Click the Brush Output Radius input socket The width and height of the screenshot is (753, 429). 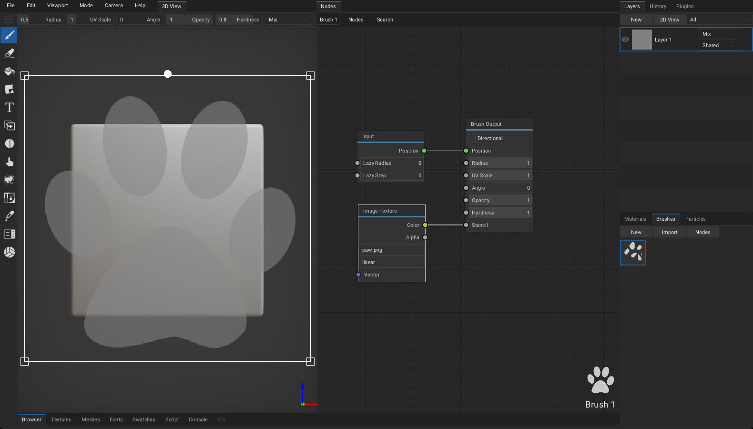click(x=466, y=163)
